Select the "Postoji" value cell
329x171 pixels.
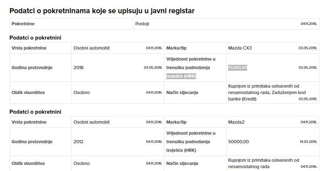point(142,24)
